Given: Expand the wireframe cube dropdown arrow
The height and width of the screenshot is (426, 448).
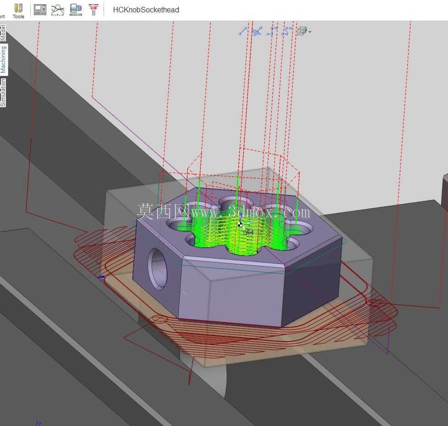Looking at the screenshot, I should pos(310,32).
